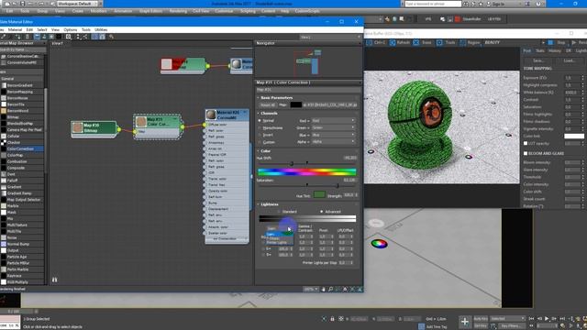Click the Region icon in frame buffer toolbar
The width and height of the screenshot is (587, 330).
click(462, 43)
